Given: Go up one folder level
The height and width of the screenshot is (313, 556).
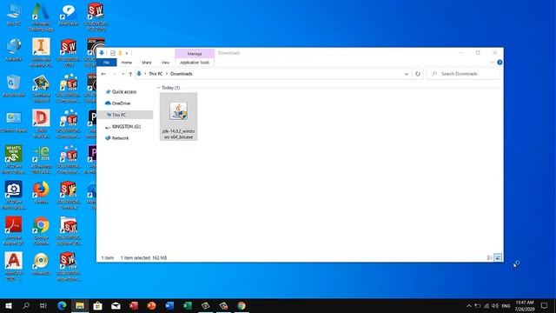Looking at the screenshot, I should (130, 74).
